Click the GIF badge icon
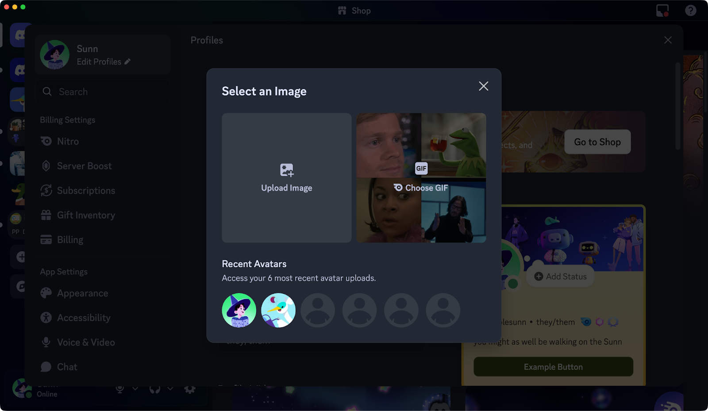 421,168
